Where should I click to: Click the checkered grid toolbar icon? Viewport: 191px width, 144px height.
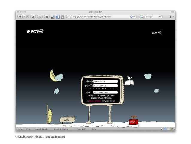(x=53, y=17)
